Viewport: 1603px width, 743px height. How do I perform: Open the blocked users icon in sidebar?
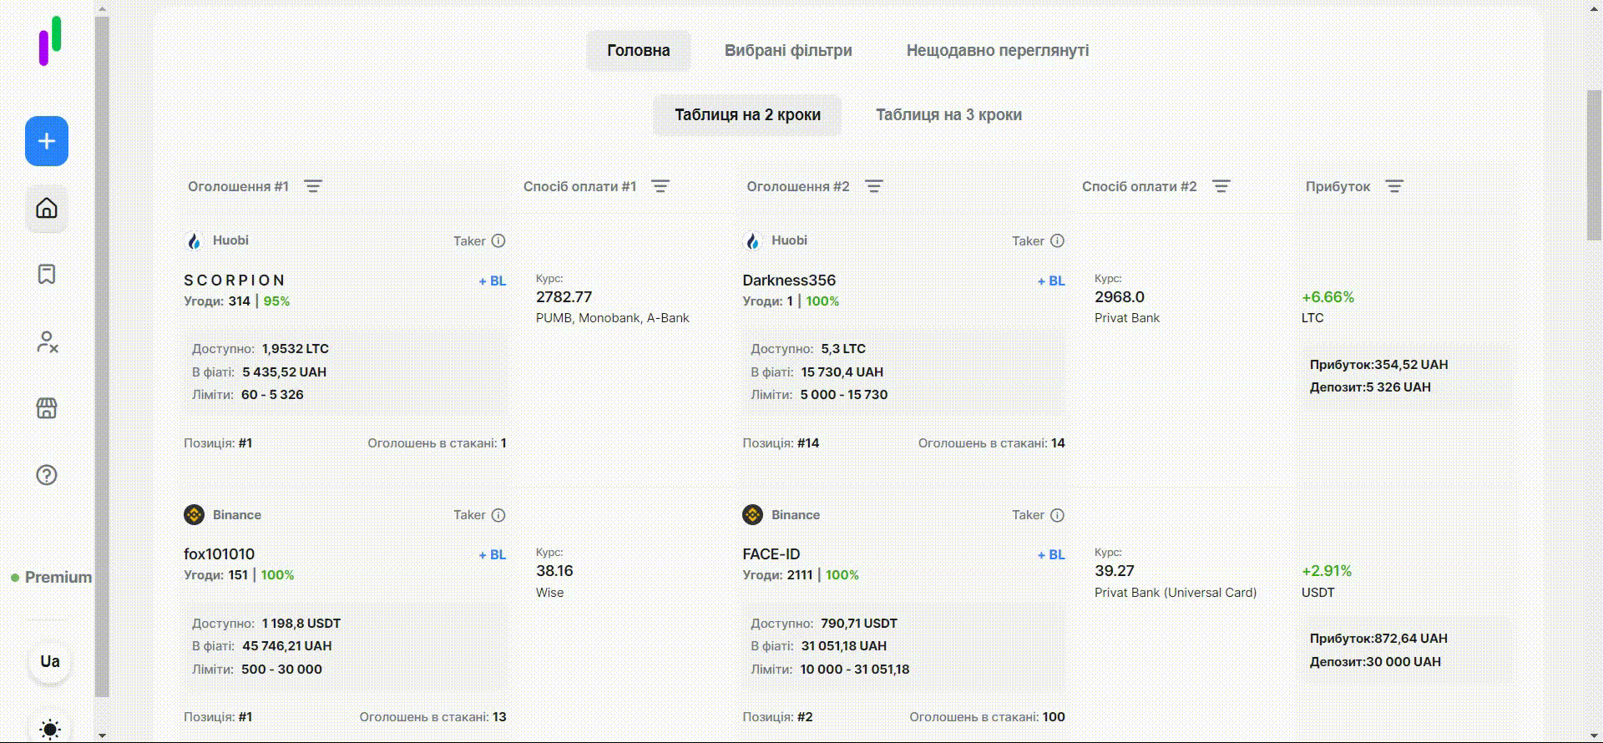47,341
